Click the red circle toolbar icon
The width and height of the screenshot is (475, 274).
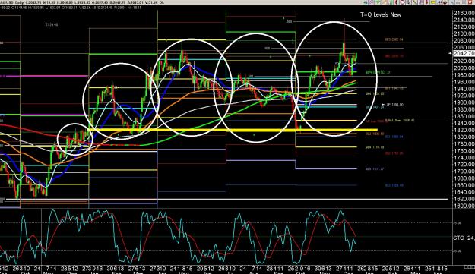[402, 2]
